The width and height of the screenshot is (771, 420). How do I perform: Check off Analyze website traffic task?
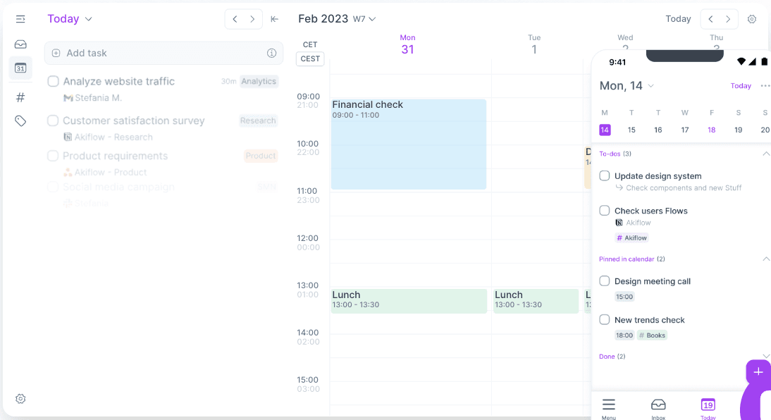coord(53,81)
